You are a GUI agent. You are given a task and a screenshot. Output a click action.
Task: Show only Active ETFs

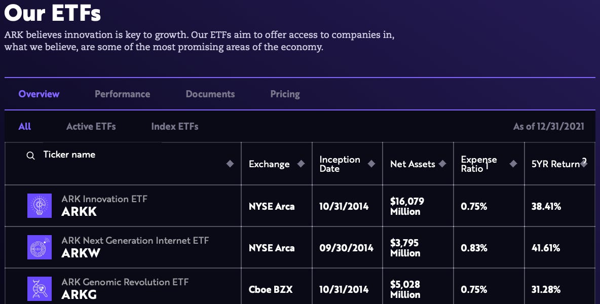(91, 126)
